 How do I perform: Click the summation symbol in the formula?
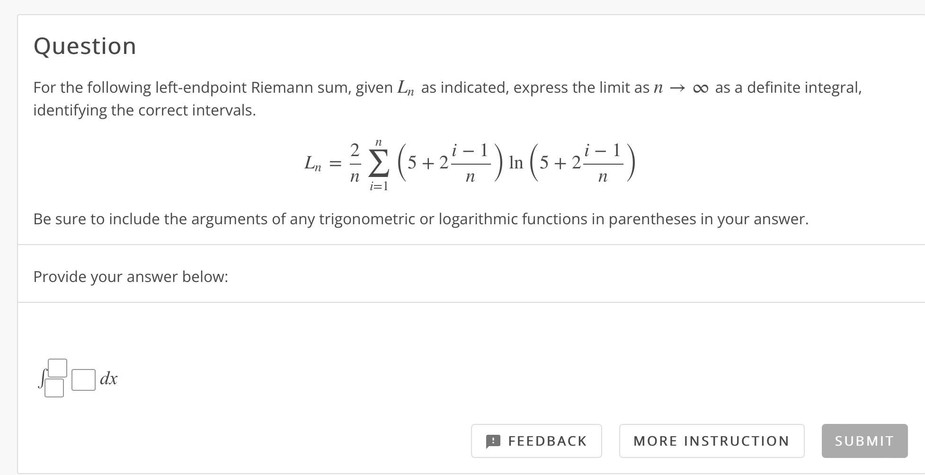377,163
